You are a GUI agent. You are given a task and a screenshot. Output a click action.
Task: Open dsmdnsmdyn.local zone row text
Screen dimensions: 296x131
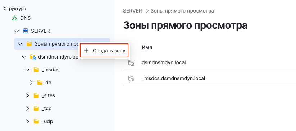(x=164, y=62)
